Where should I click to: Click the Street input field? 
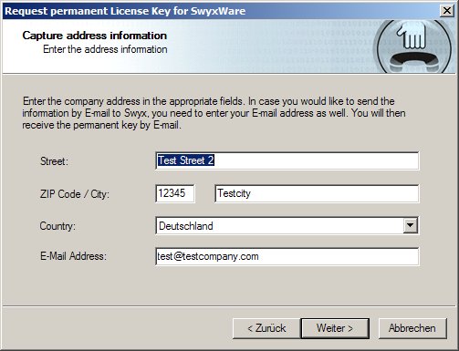(x=287, y=160)
